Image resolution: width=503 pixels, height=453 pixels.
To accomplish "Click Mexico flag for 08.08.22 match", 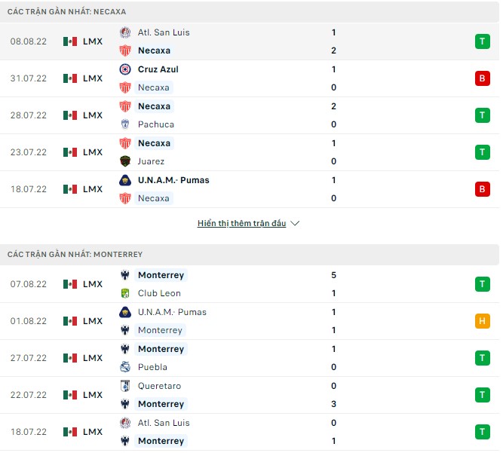I will click(70, 41).
